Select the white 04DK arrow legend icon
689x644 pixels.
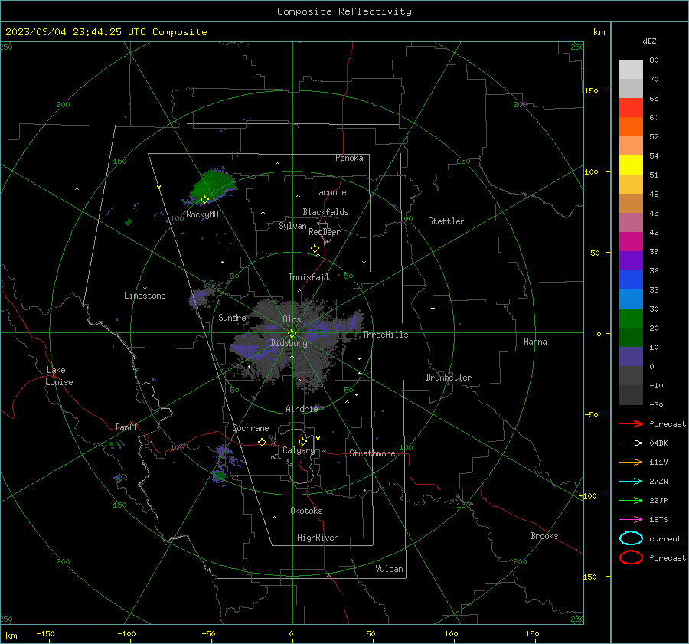631,443
